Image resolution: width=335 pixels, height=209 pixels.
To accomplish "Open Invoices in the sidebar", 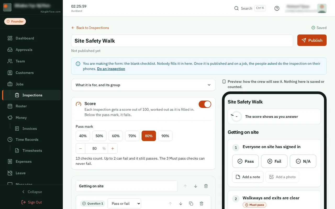I will pyautogui.click(x=31, y=129).
